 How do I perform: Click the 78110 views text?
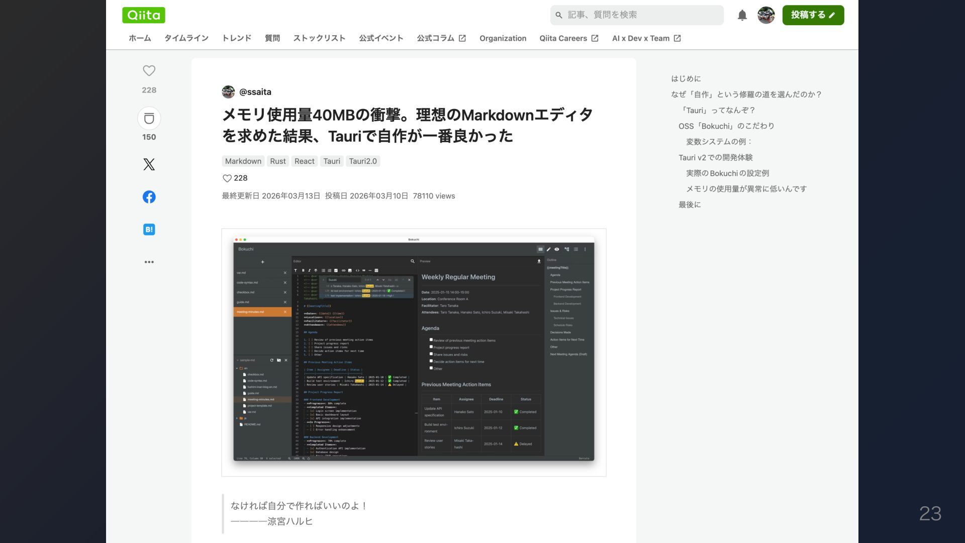pyautogui.click(x=434, y=196)
